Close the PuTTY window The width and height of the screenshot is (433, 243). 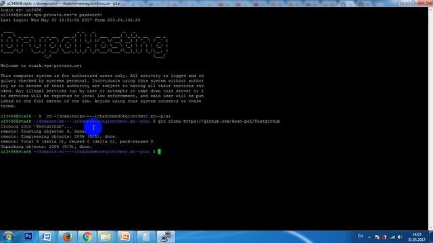[425, 3]
